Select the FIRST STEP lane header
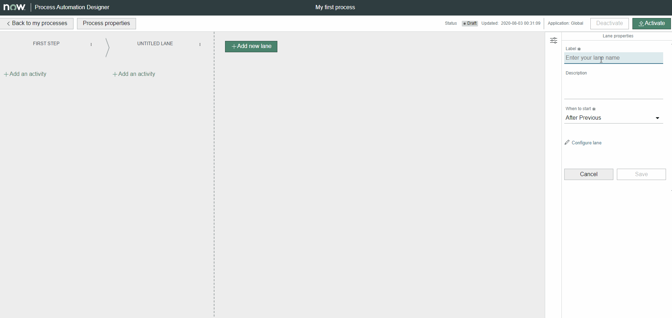The height and width of the screenshot is (318, 672). point(46,44)
